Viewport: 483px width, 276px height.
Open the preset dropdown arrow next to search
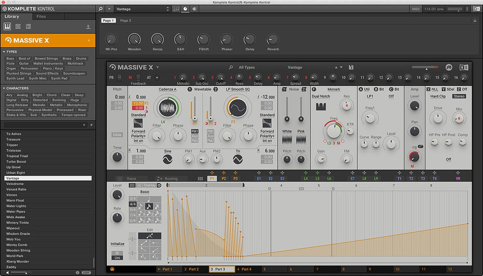[109, 9]
